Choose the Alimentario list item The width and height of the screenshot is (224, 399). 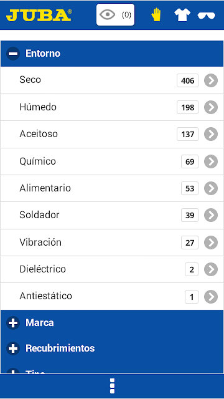coord(112,188)
